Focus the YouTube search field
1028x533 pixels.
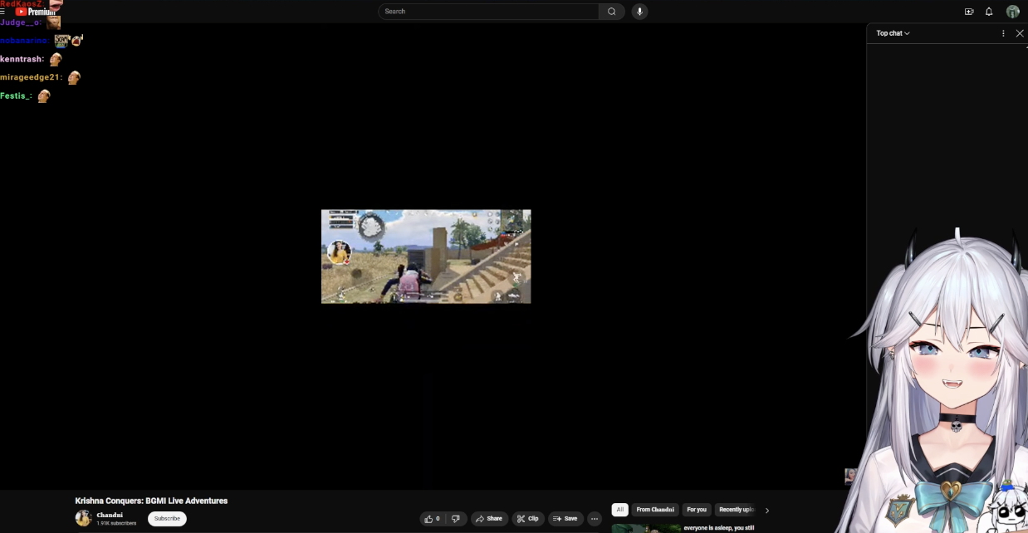(x=489, y=12)
